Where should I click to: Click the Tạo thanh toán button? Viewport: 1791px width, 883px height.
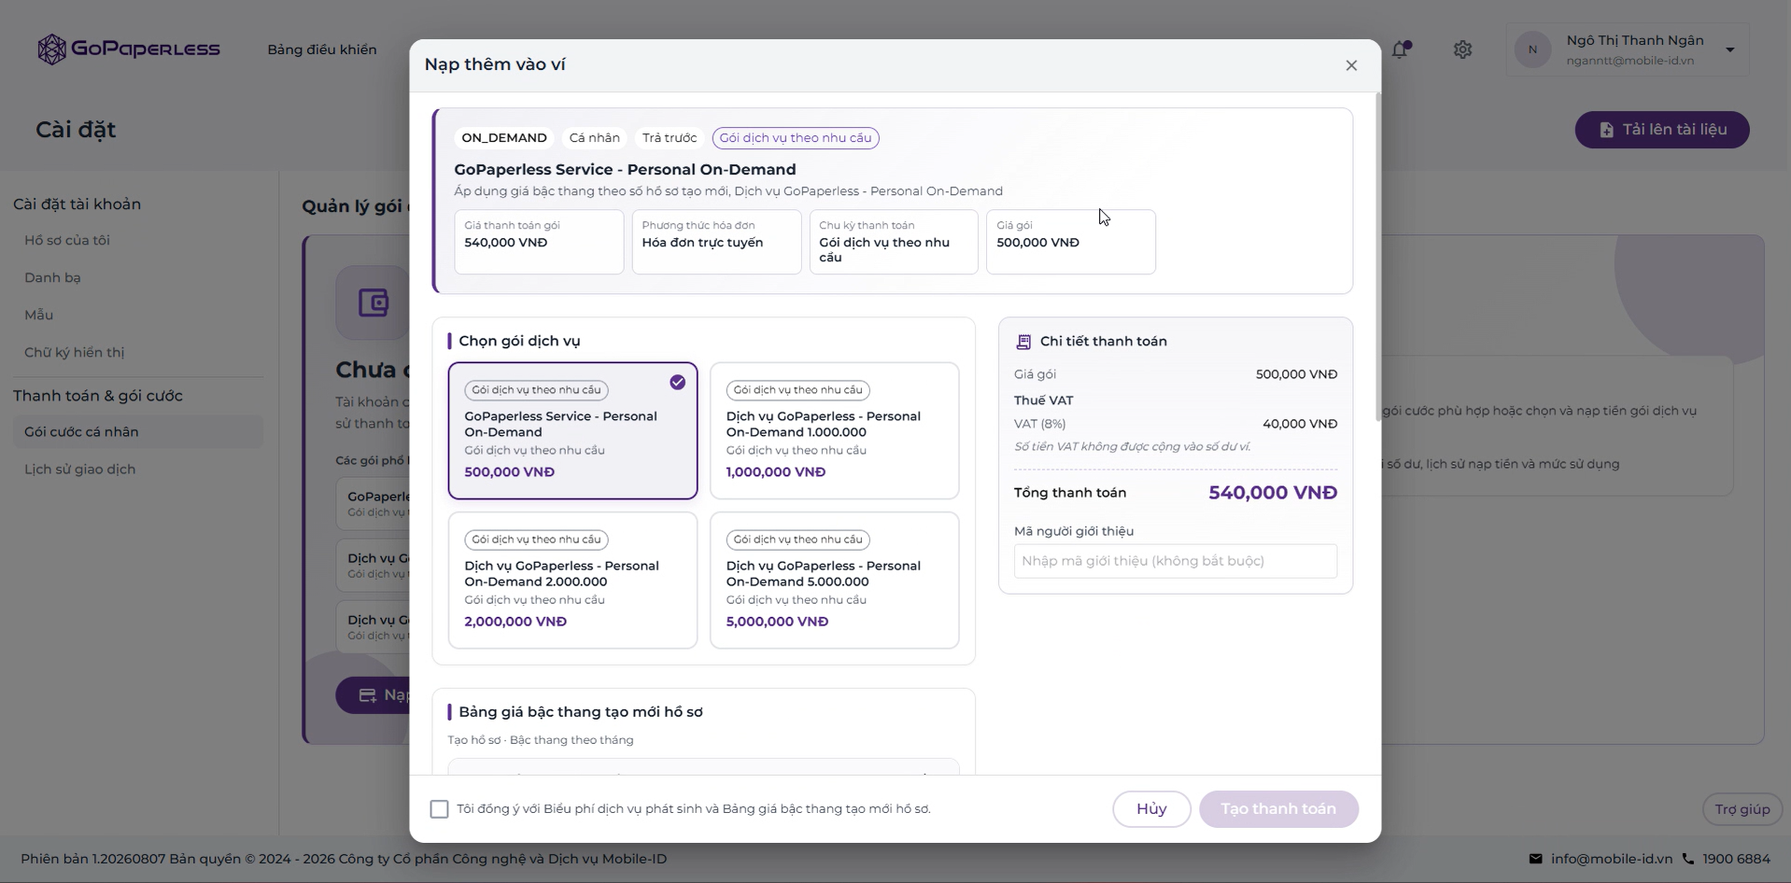1278,809
